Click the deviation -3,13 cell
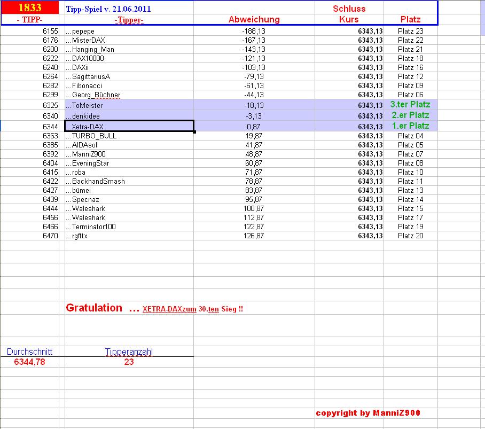Viewport: 485px width, 429px height. coord(254,116)
